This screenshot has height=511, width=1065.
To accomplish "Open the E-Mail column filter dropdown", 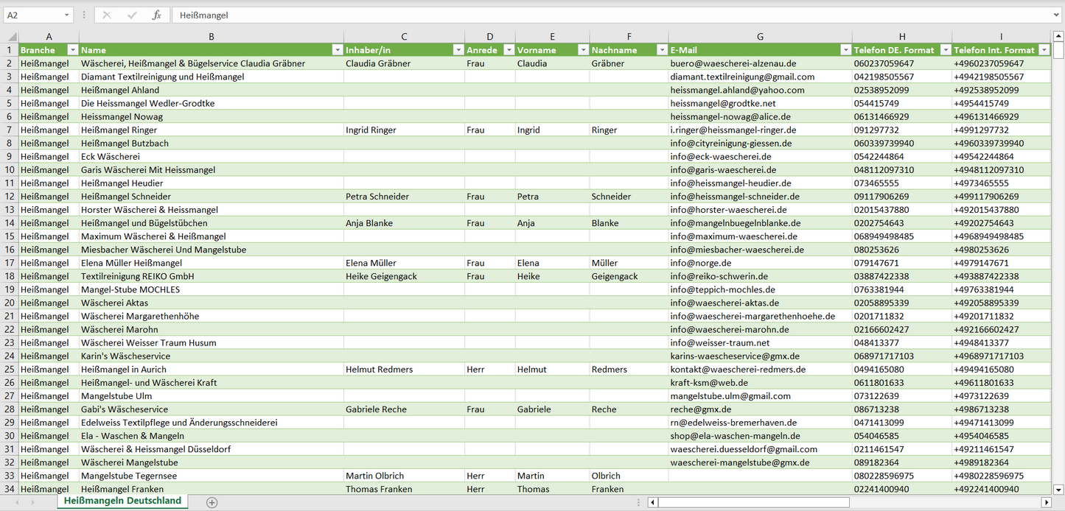I will [845, 50].
